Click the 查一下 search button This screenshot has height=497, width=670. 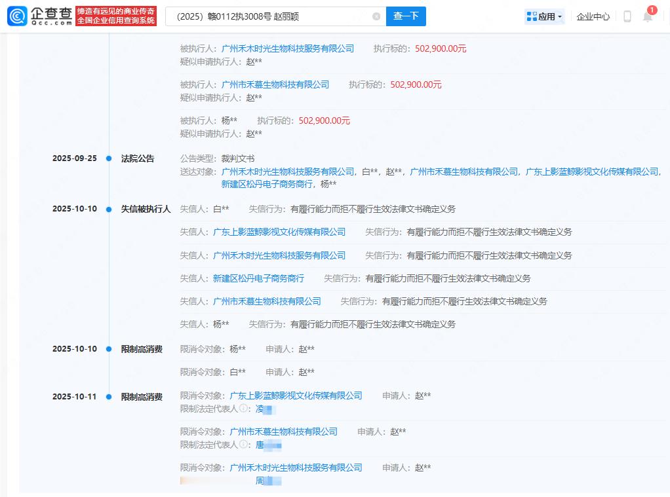coord(406,16)
